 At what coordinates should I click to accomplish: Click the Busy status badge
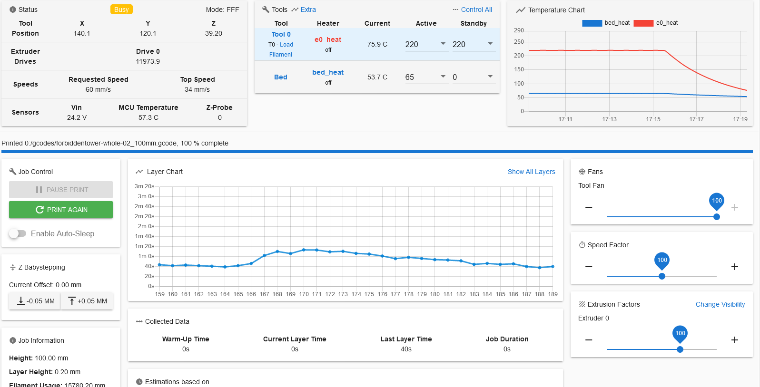pyautogui.click(x=121, y=10)
